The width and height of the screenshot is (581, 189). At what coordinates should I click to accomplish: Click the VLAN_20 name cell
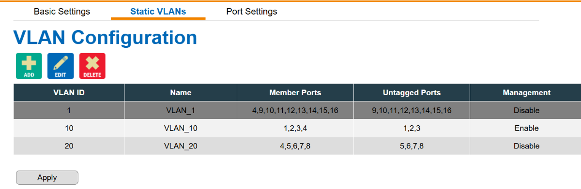(x=181, y=146)
